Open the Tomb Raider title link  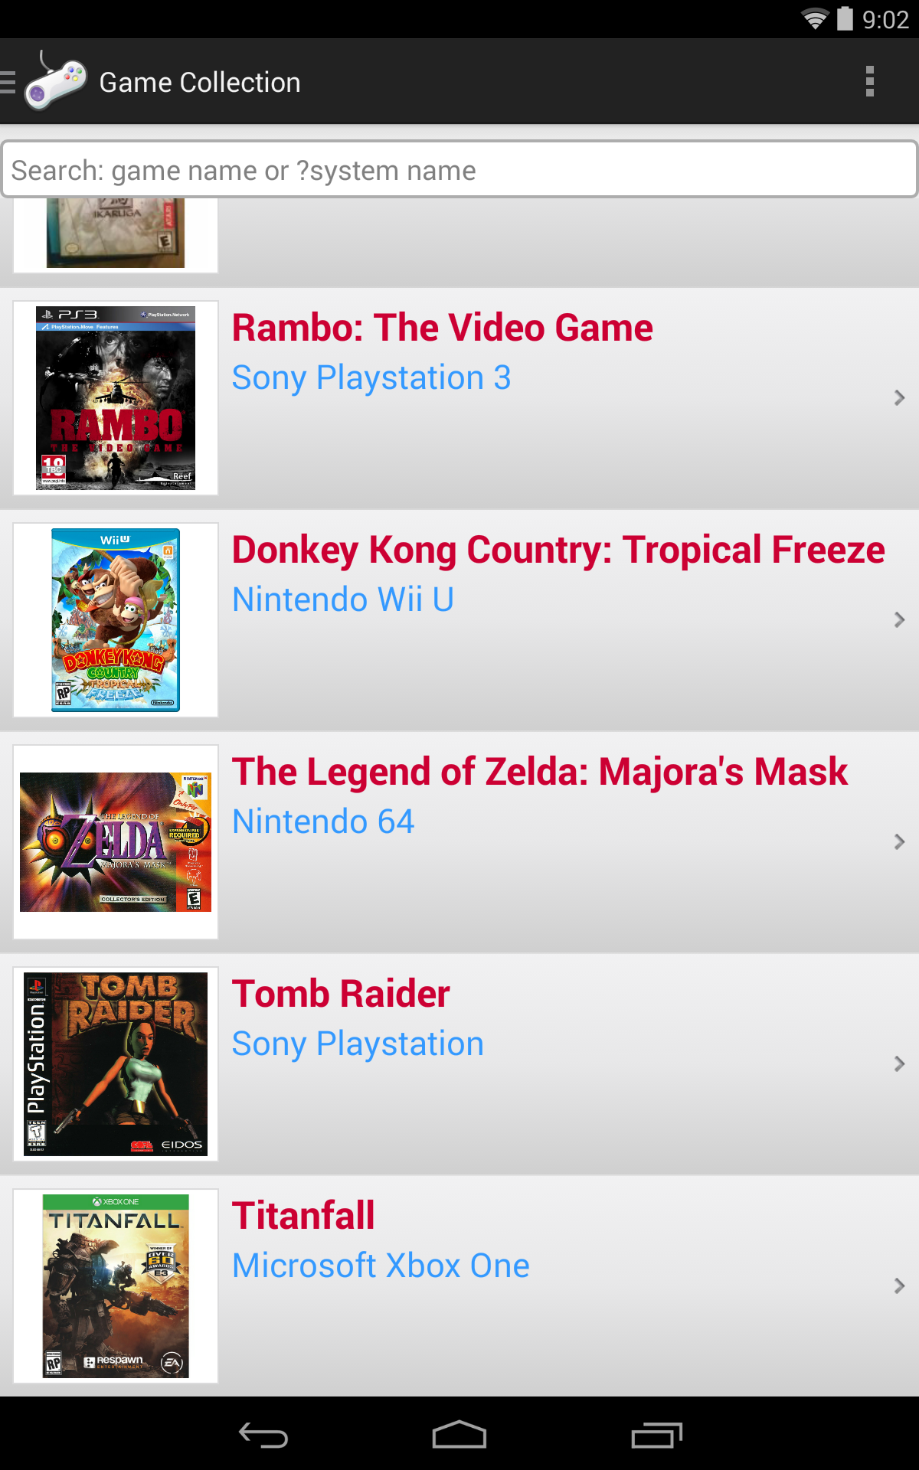(341, 994)
